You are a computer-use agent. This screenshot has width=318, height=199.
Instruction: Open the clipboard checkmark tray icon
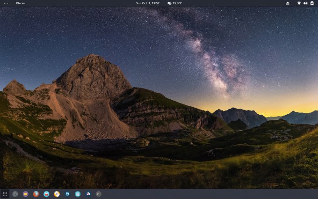[x=312, y=3]
